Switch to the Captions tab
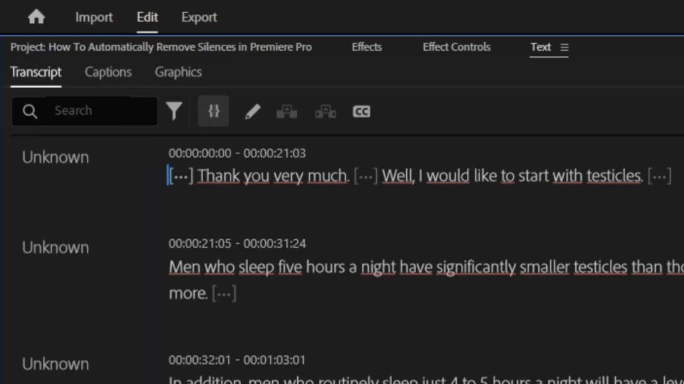Screen dimensions: 684x384 [108, 72]
